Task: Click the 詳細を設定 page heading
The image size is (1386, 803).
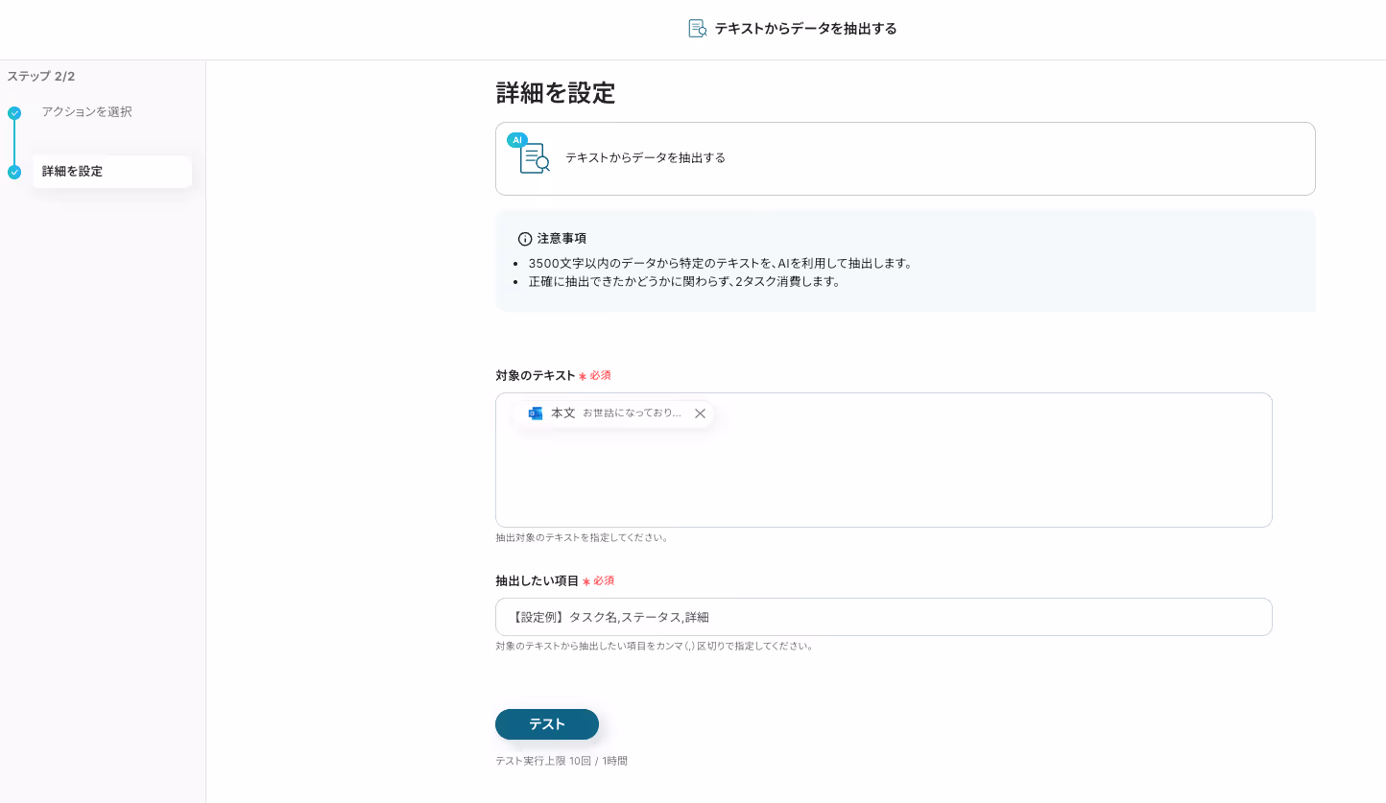Action: (556, 93)
